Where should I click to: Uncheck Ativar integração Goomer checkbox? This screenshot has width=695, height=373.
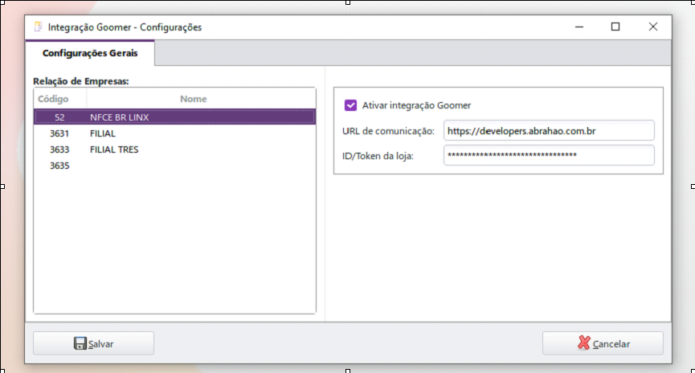tap(350, 105)
